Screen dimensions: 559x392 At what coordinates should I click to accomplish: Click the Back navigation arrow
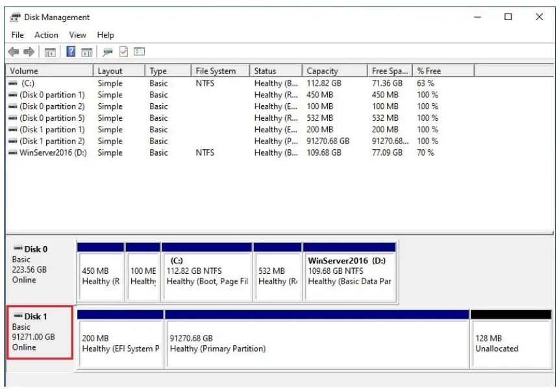click(x=13, y=52)
